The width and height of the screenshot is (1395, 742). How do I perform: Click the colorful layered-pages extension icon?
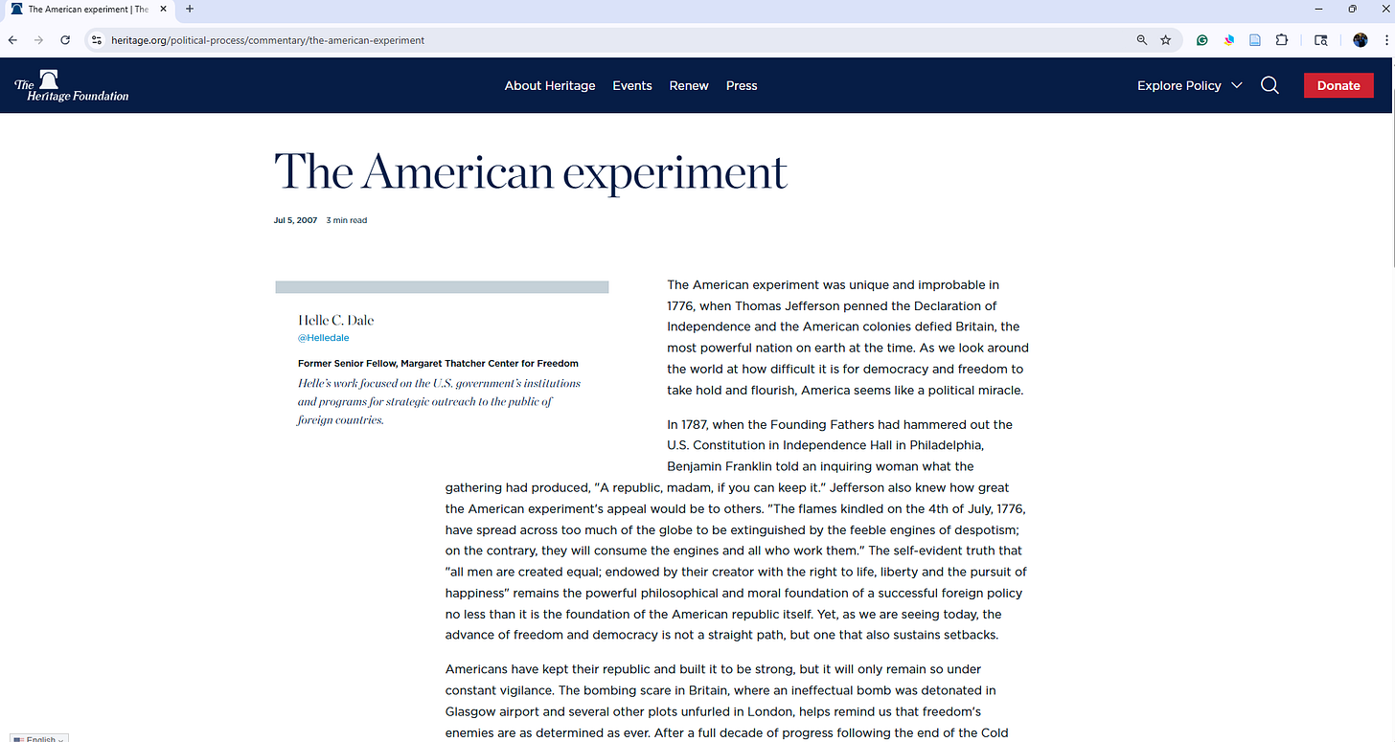click(1229, 40)
